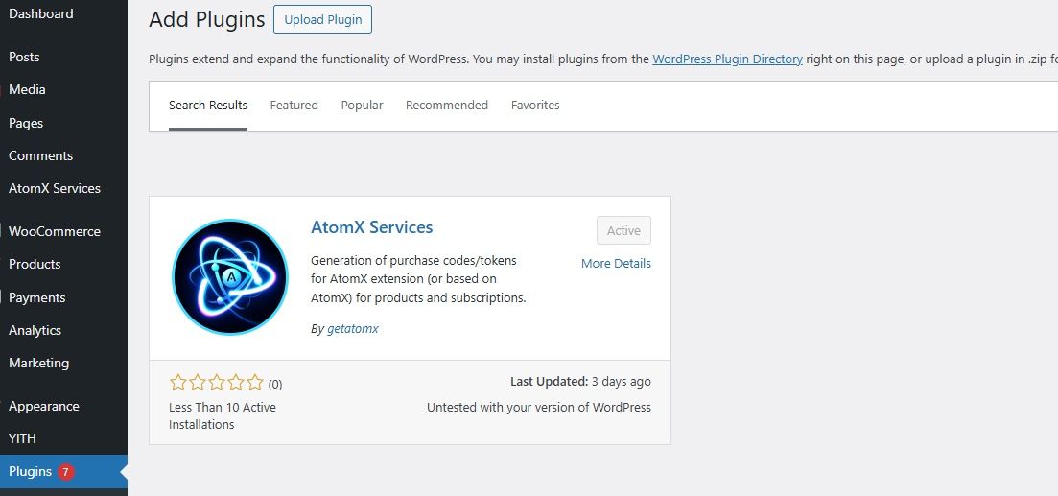Screen dimensions: 1058x496
Task: Click the (0) ratings count
Action: click(x=275, y=385)
